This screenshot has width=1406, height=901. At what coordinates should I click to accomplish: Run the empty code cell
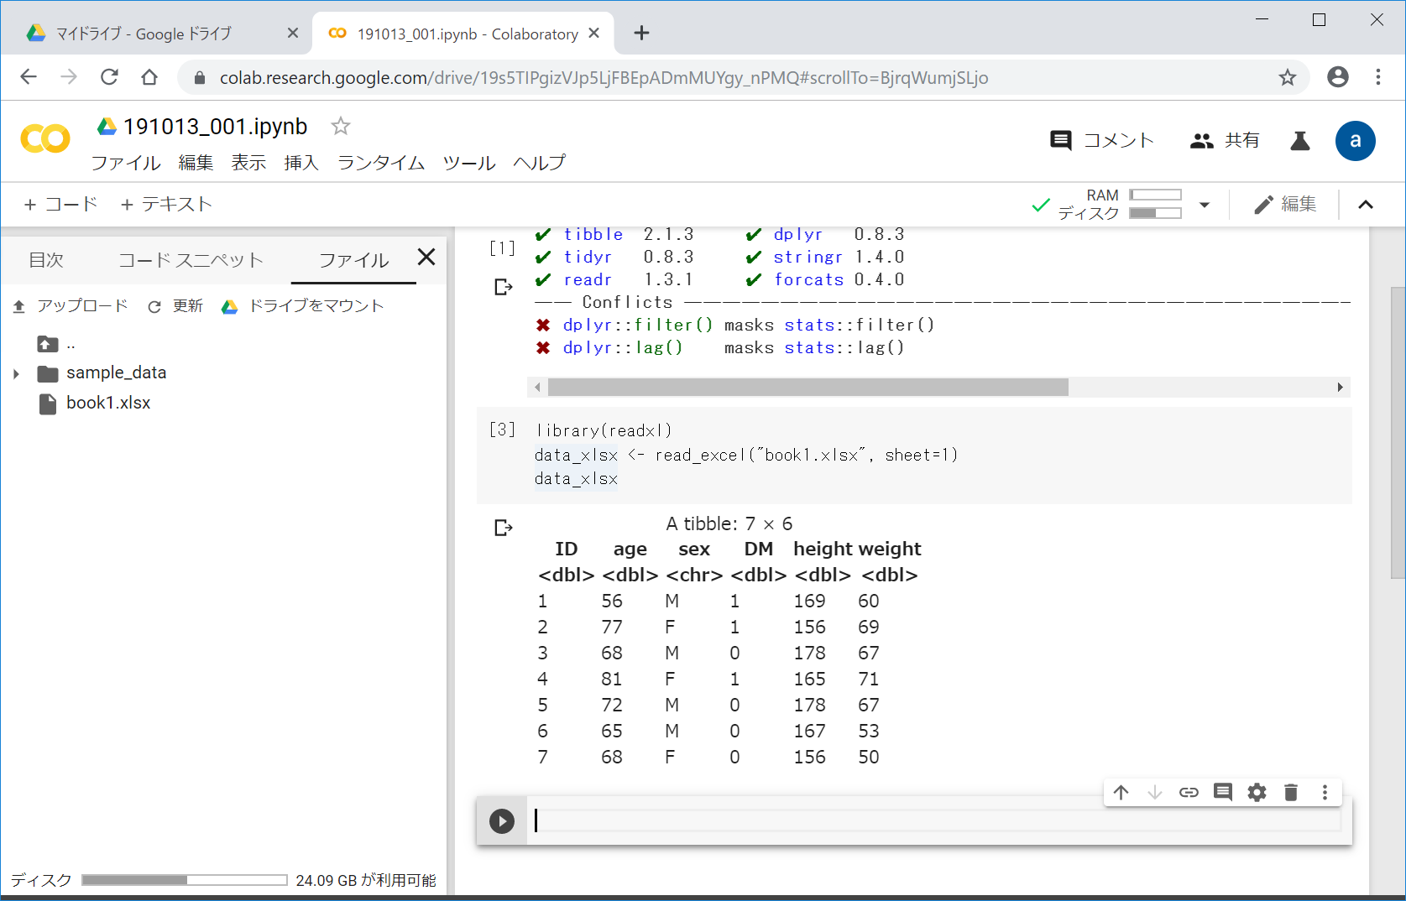click(x=502, y=820)
